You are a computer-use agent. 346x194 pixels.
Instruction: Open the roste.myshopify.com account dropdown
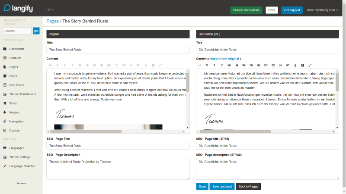(322, 10)
